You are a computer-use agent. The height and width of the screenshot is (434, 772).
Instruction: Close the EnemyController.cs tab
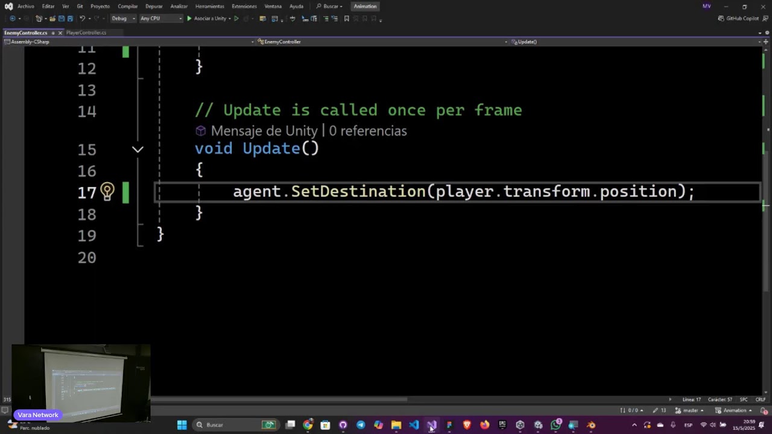coord(60,33)
